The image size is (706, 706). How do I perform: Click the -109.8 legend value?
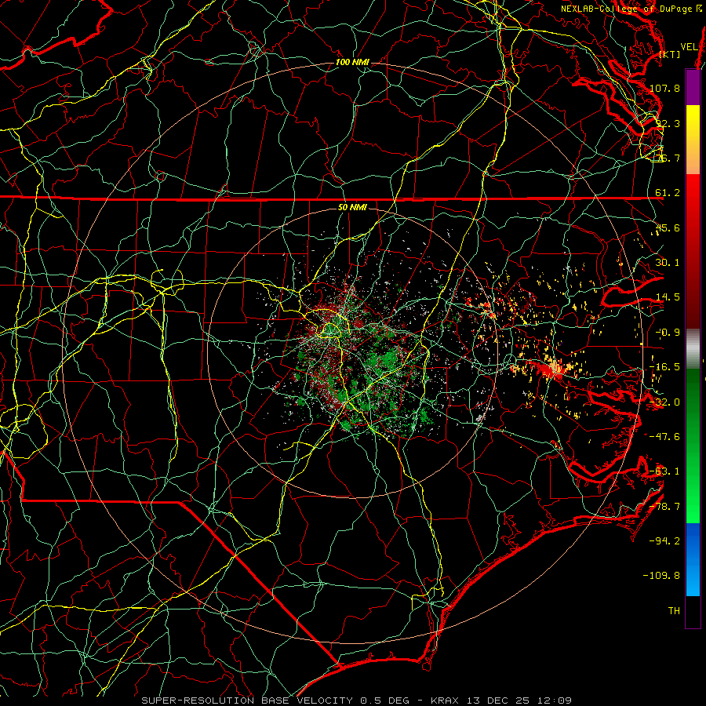click(x=662, y=576)
